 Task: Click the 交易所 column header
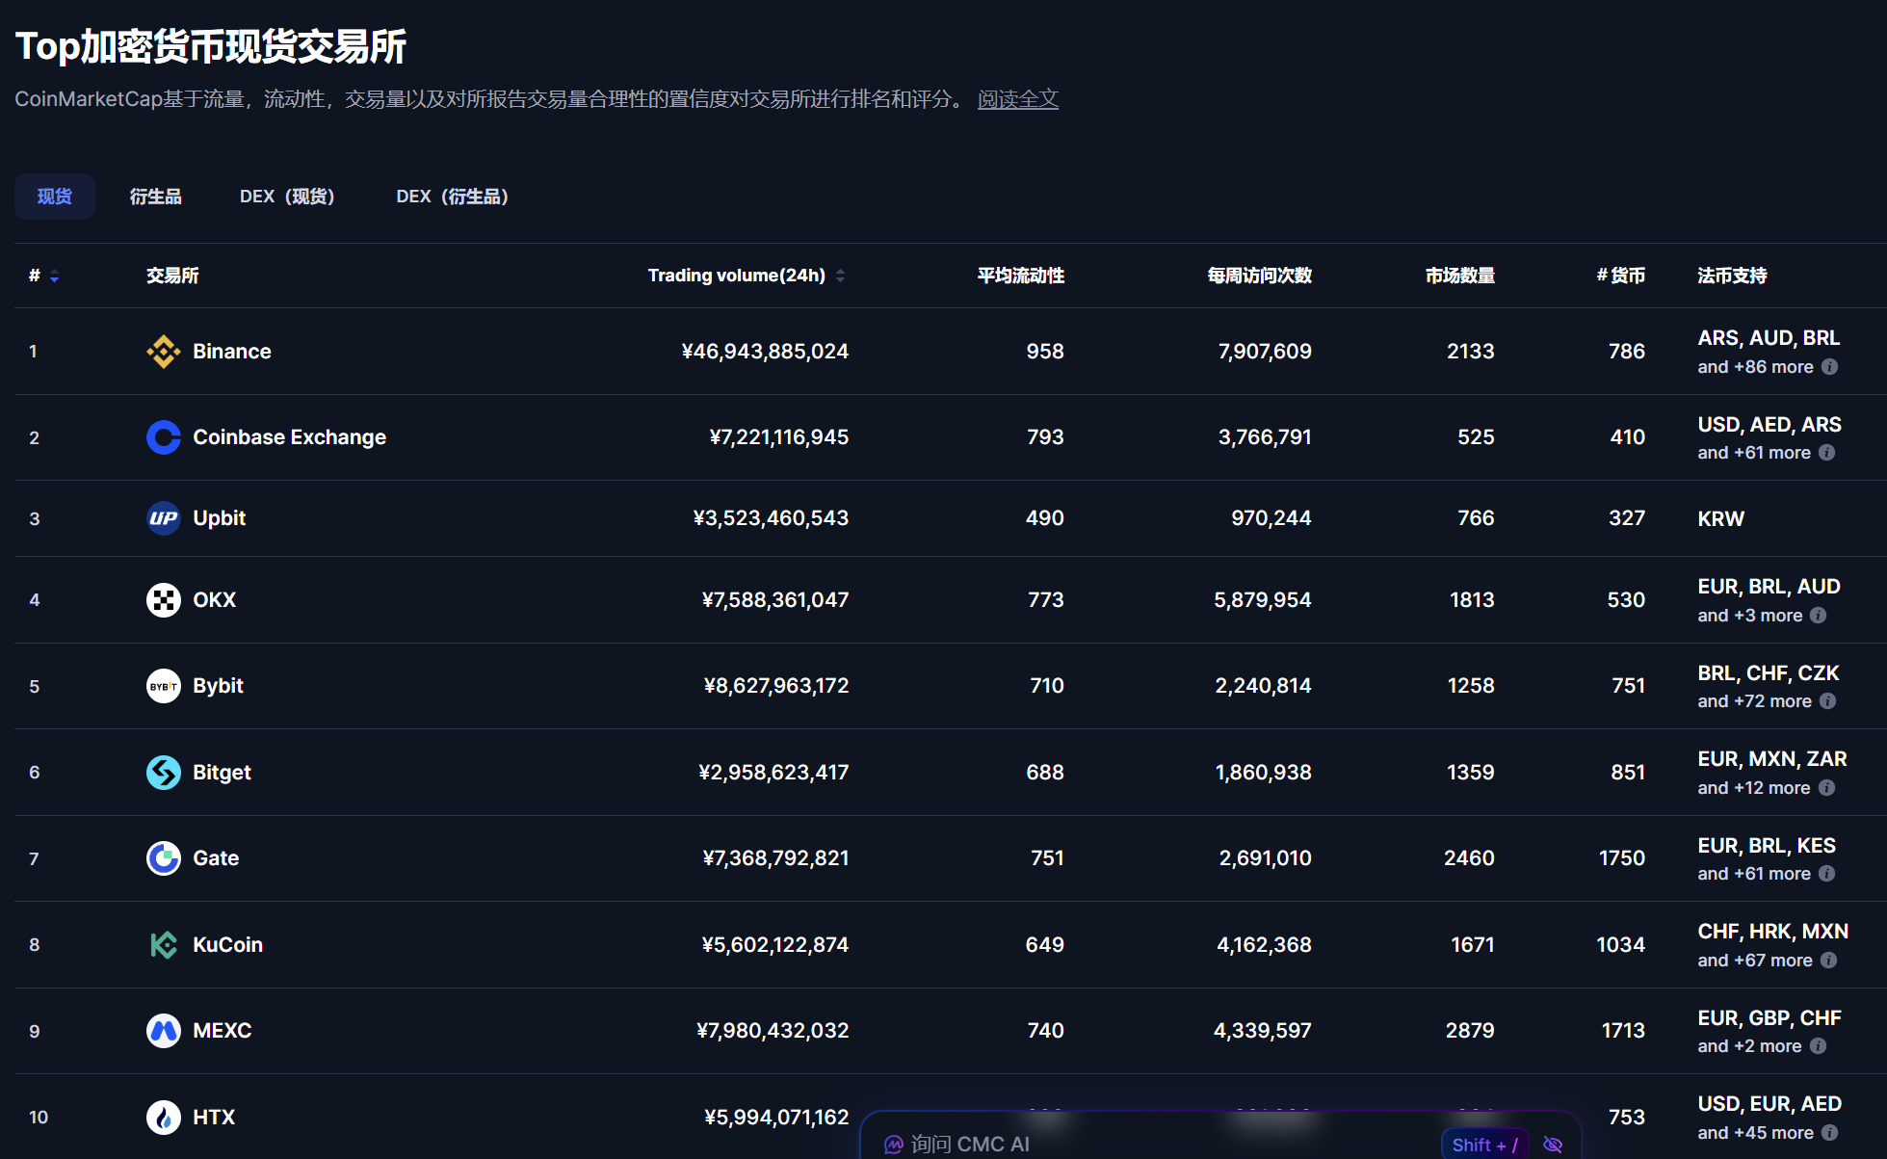172,276
